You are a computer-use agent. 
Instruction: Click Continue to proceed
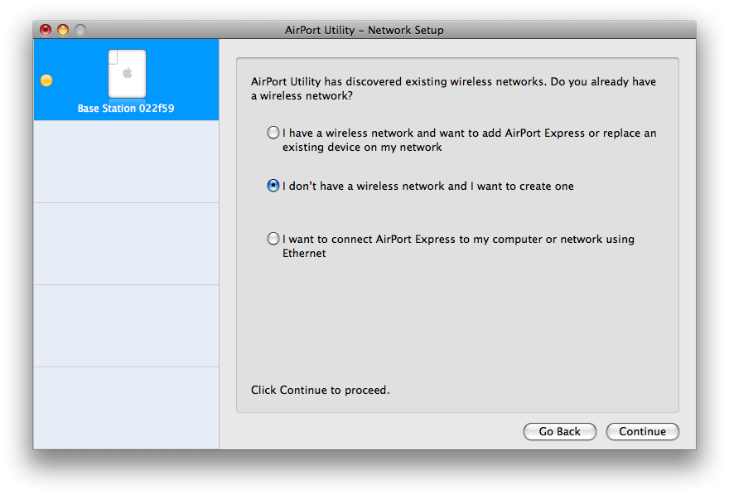pos(642,431)
